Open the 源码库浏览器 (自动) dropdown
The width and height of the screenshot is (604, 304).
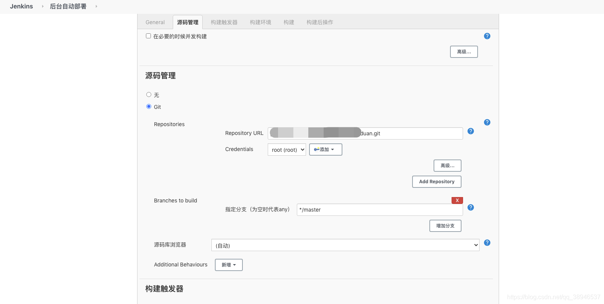[345, 245]
